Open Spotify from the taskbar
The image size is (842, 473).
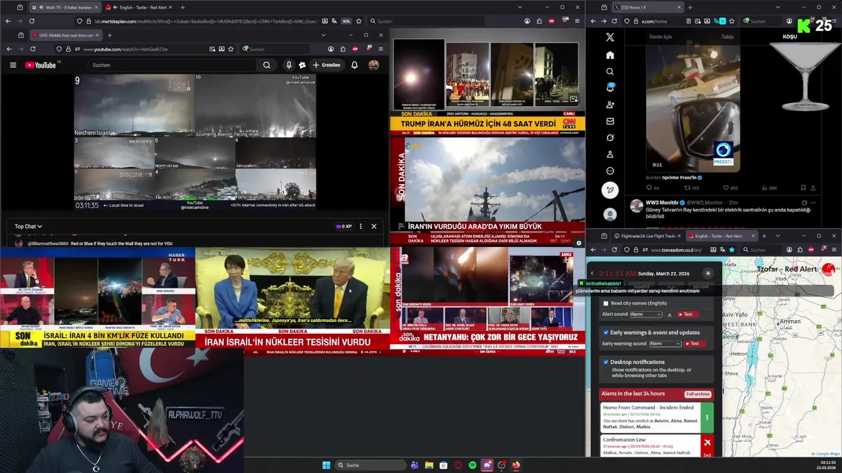pyautogui.click(x=472, y=465)
